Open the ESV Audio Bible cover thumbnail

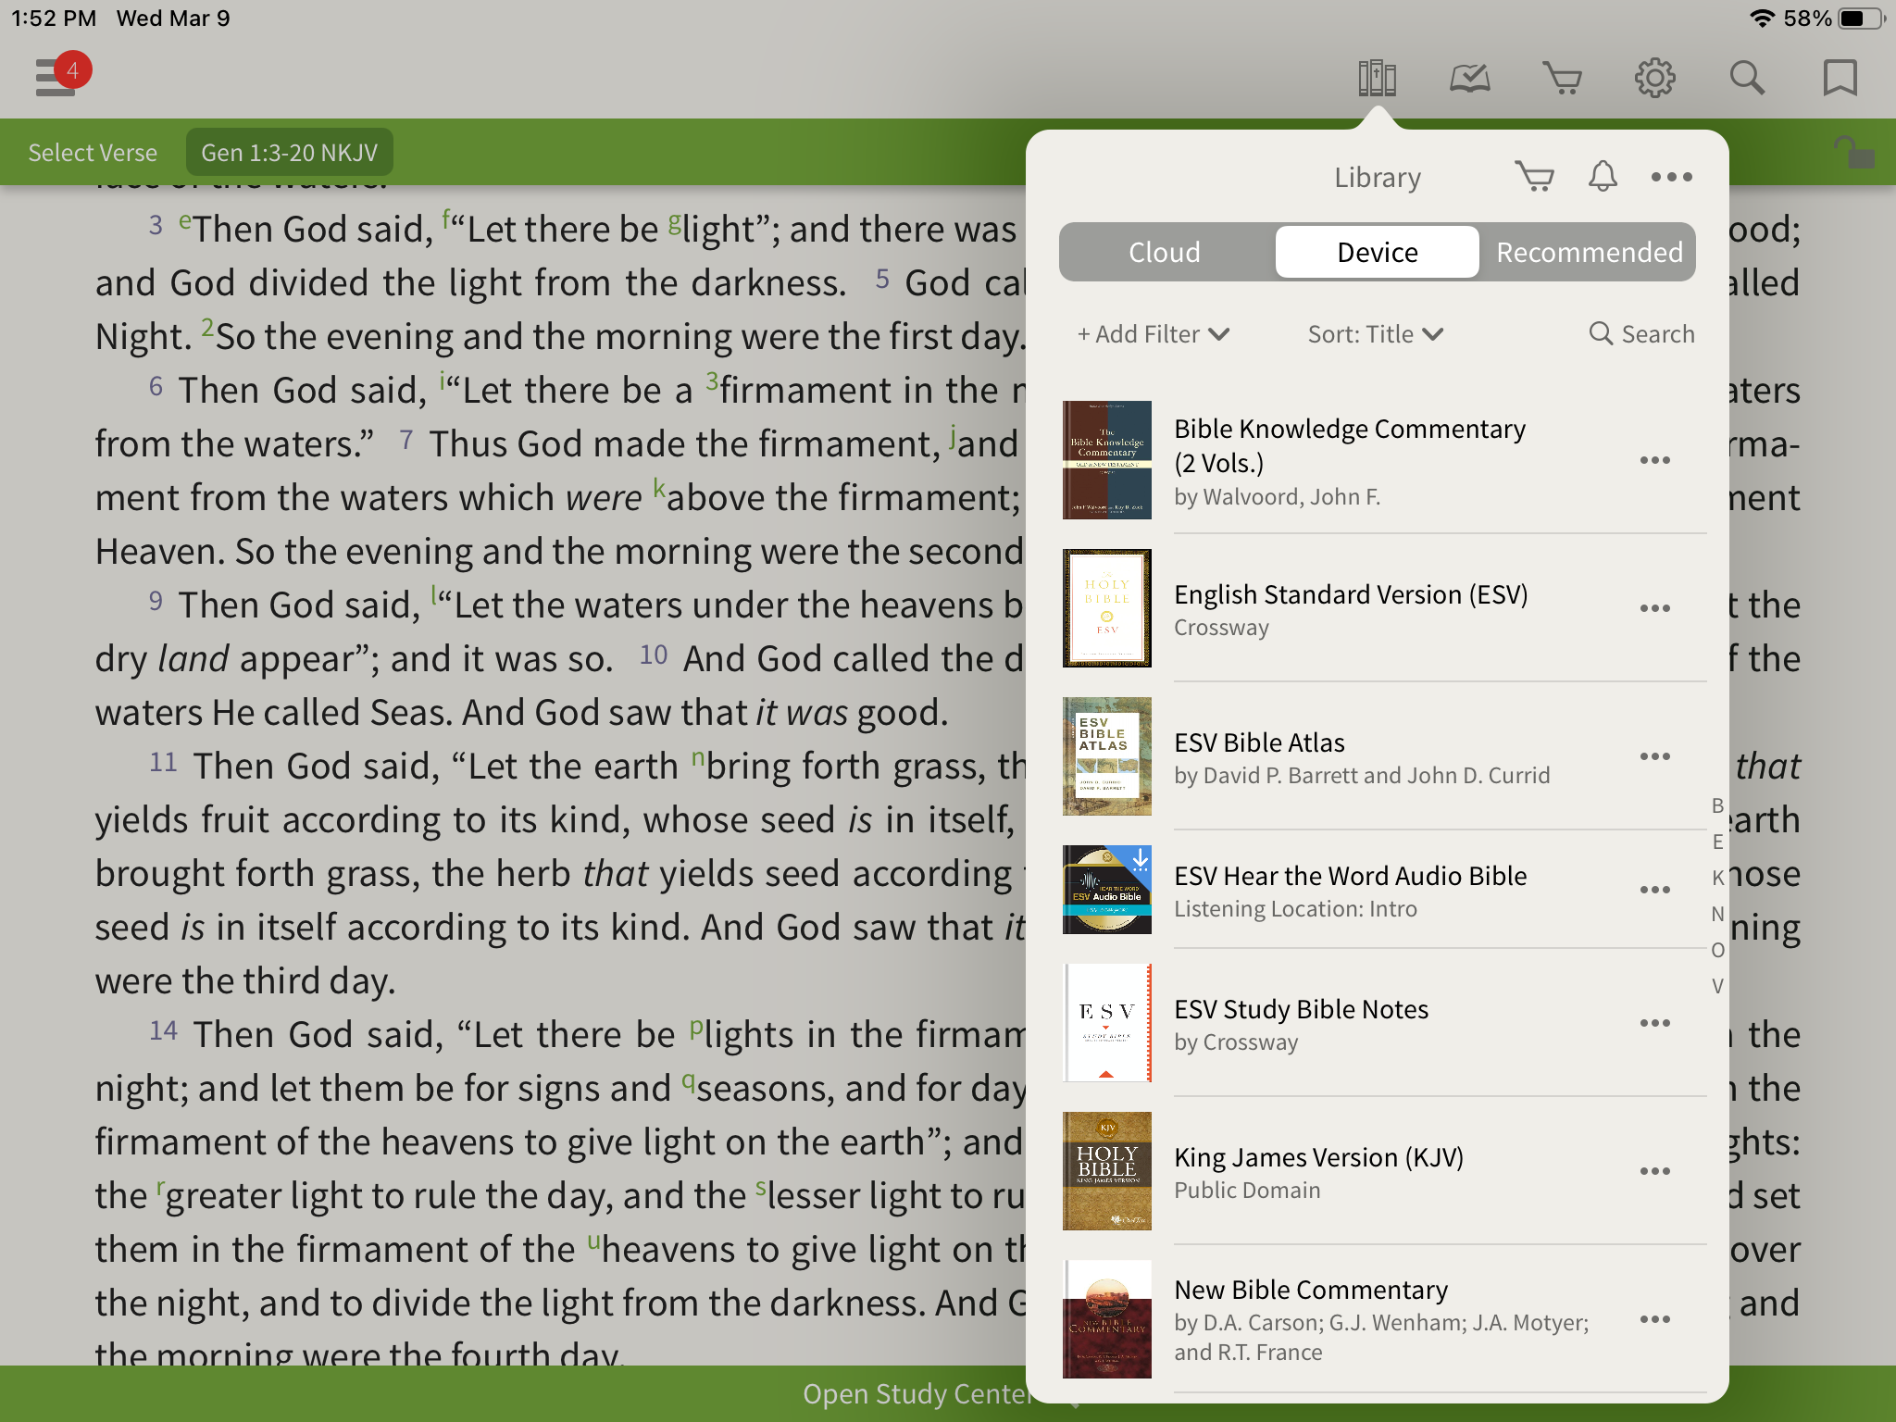coord(1107,890)
